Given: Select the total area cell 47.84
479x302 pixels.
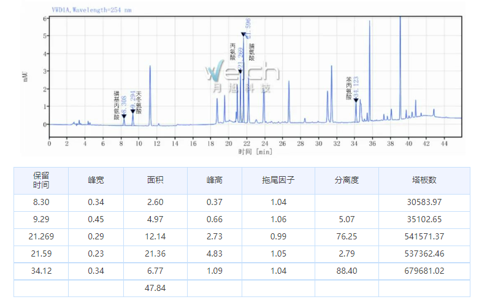Looking at the screenshot, I should point(155,287).
